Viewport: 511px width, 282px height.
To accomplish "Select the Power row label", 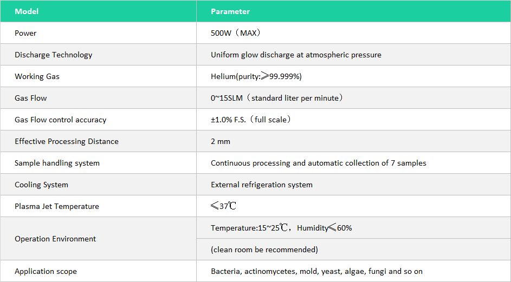I will [25, 33].
